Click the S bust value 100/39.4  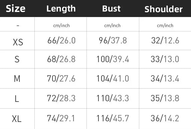pyautogui.click(x=113, y=59)
